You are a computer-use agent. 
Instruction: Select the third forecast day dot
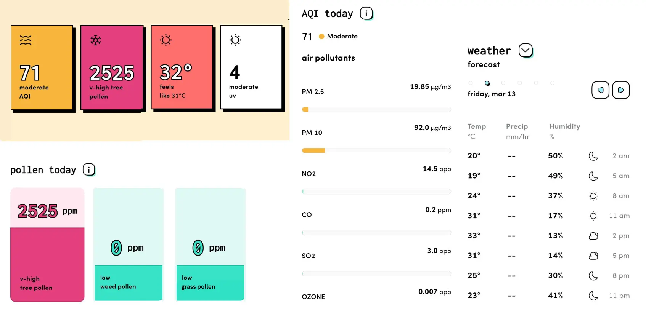503,83
